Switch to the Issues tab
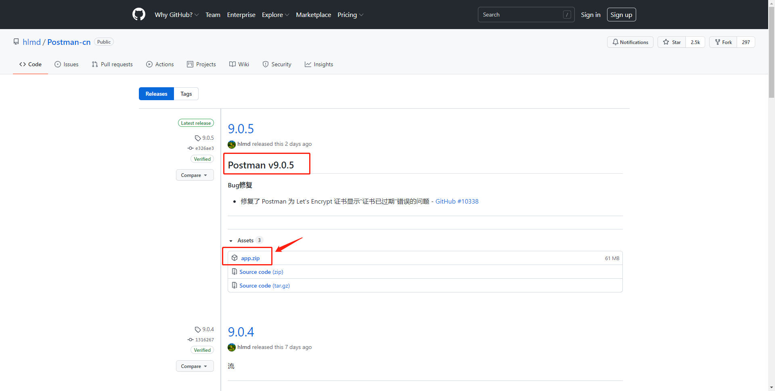 67,64
